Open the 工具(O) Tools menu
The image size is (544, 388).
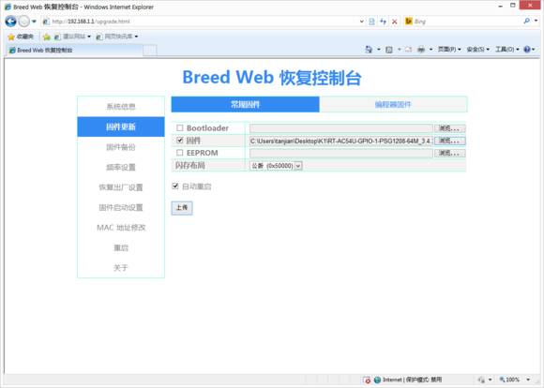click(x=506, y=50)
